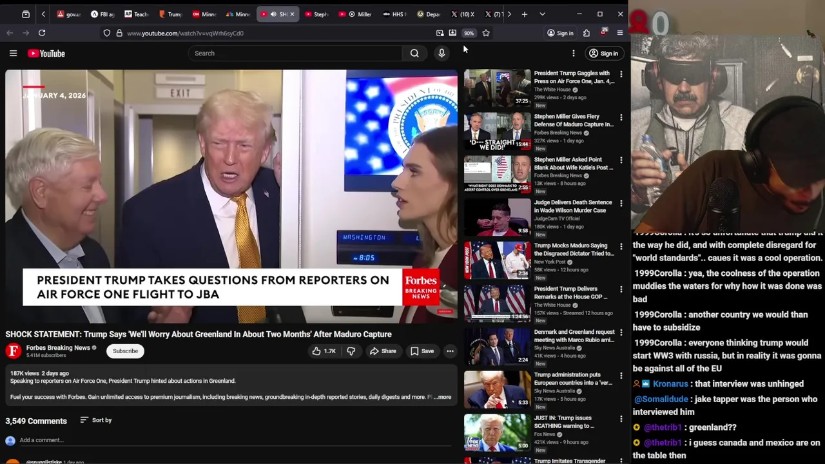Mute the active YouTube tab audio

click(273, 14)
